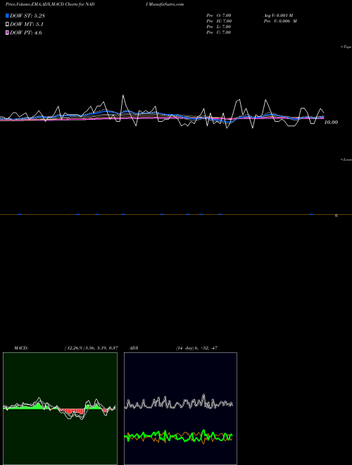
Task: Click the 'Pre C: 7.09' close value
Action: [x=219, y=32]
